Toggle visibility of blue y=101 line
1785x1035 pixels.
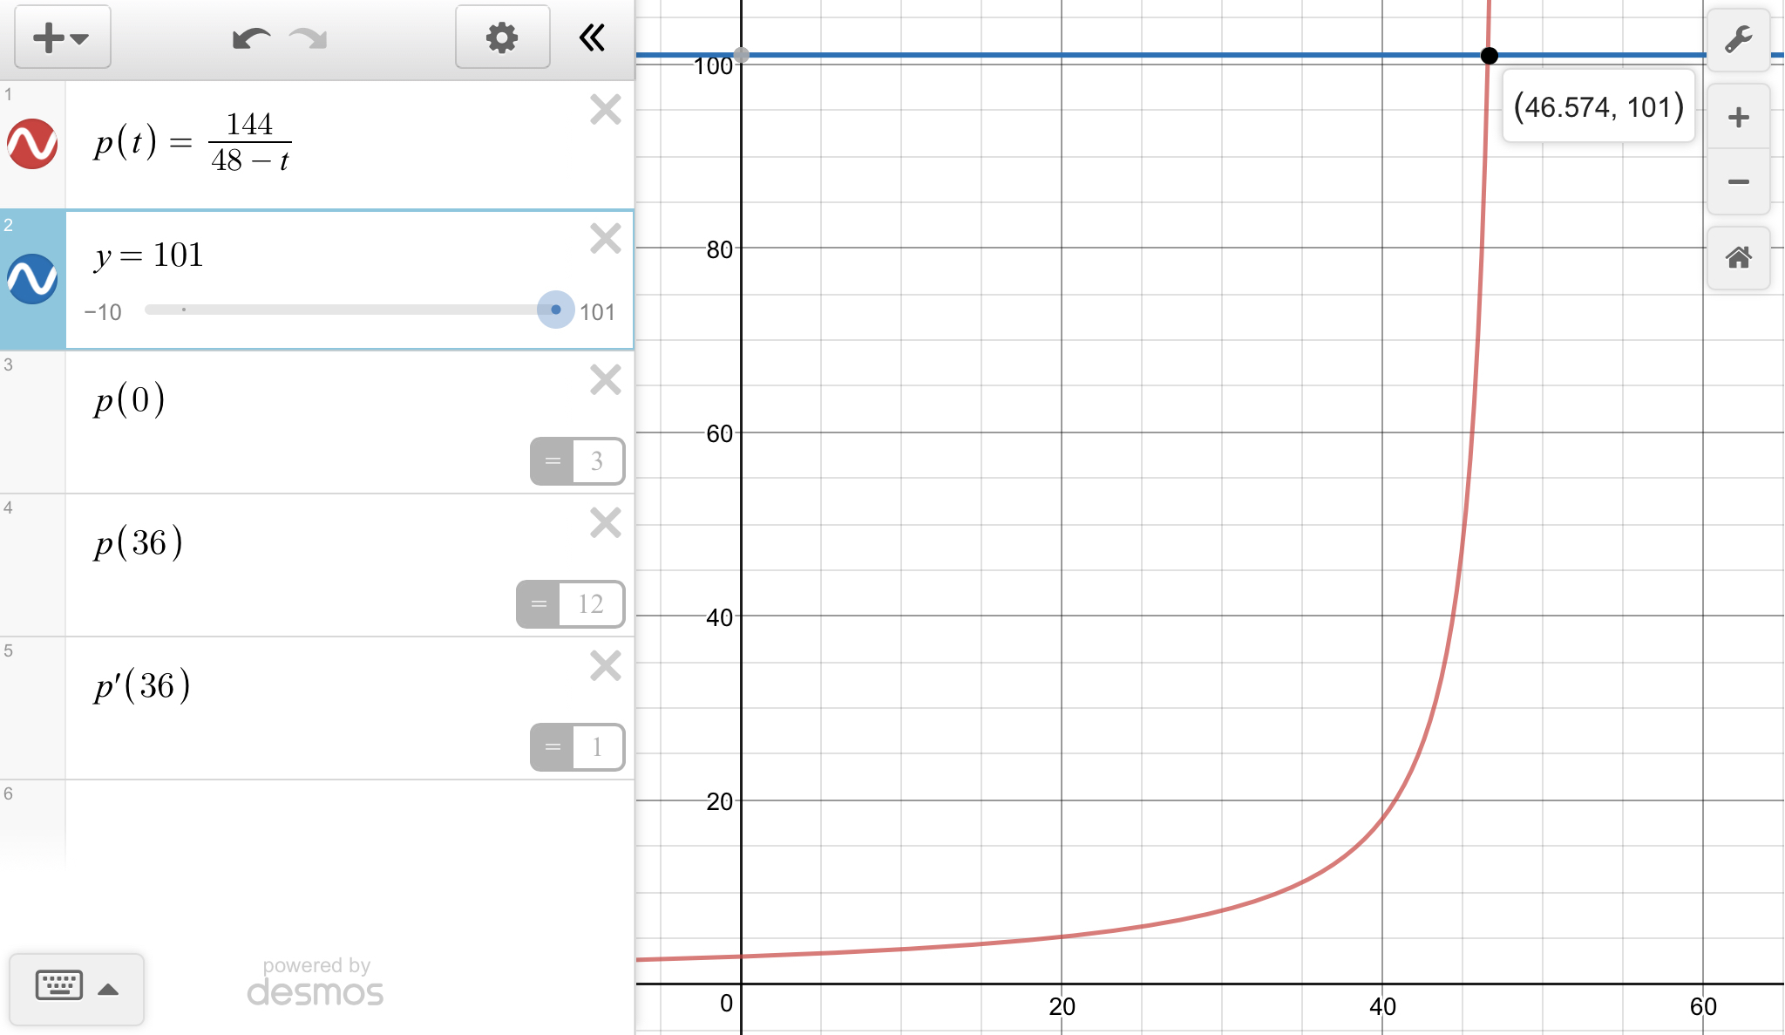(32, 279)
